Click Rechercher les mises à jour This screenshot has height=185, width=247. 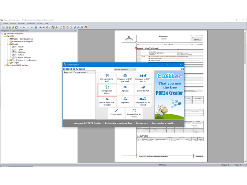click(118, 123)
